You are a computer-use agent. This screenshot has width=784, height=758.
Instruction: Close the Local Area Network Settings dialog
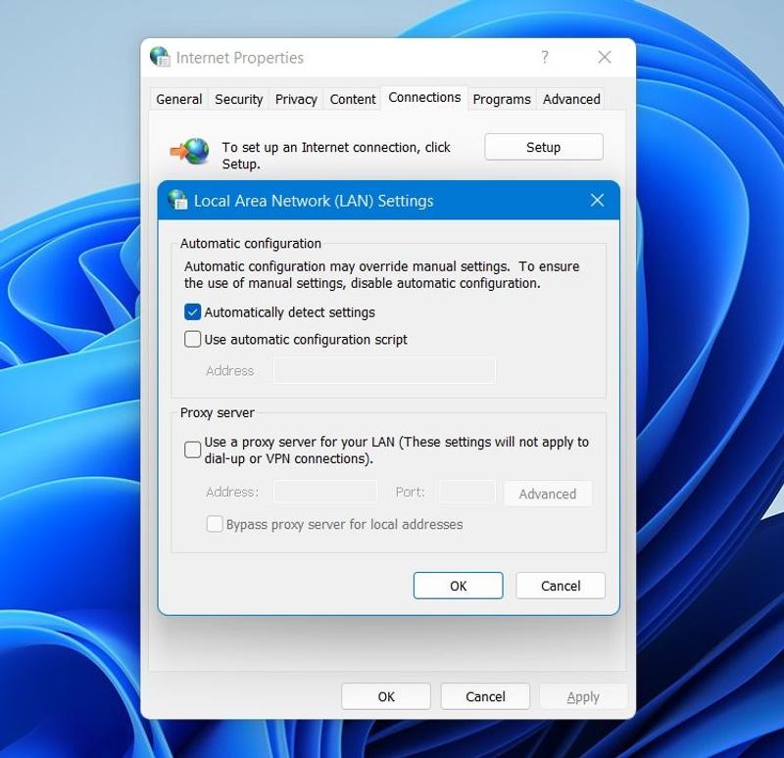point(597,201)
